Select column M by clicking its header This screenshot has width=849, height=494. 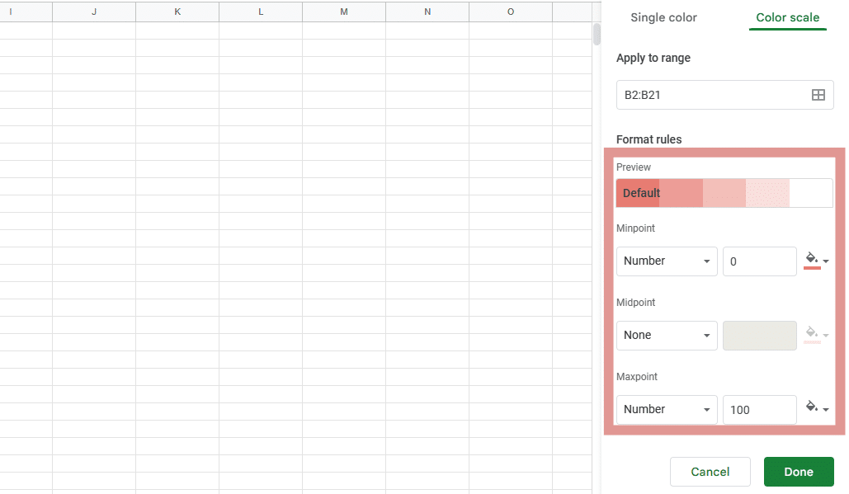[x=343, y=11]
